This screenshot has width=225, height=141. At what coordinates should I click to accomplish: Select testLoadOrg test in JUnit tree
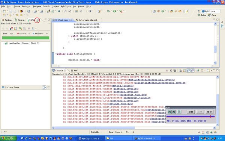22,43
